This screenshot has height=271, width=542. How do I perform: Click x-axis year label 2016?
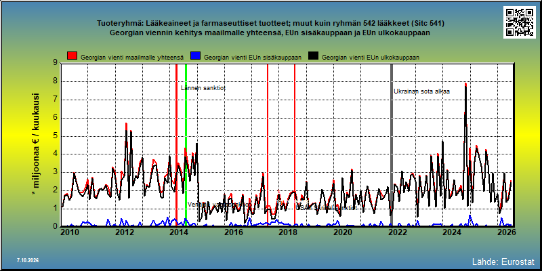click(233, 232)
